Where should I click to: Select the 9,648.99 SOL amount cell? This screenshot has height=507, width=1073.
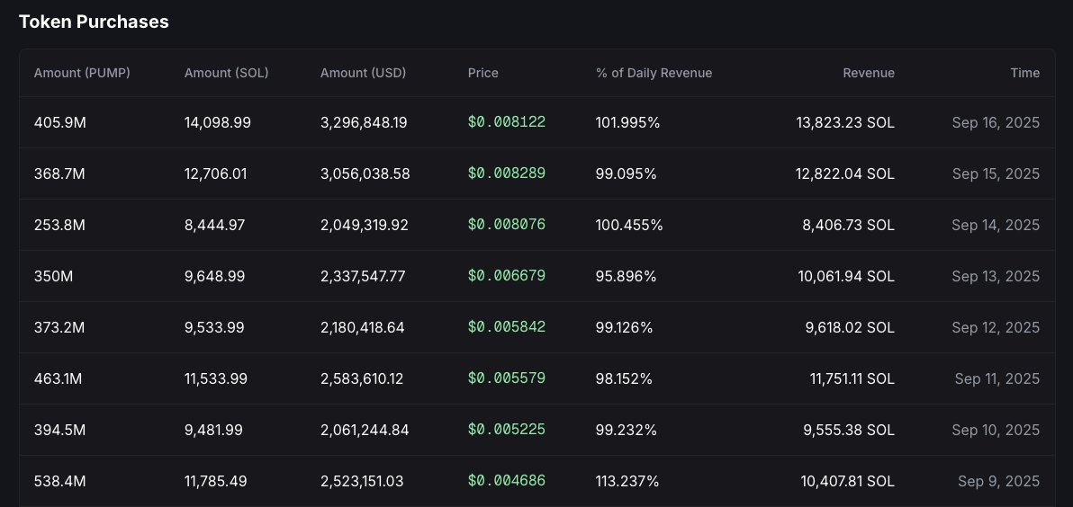click(x=215, y=277)
